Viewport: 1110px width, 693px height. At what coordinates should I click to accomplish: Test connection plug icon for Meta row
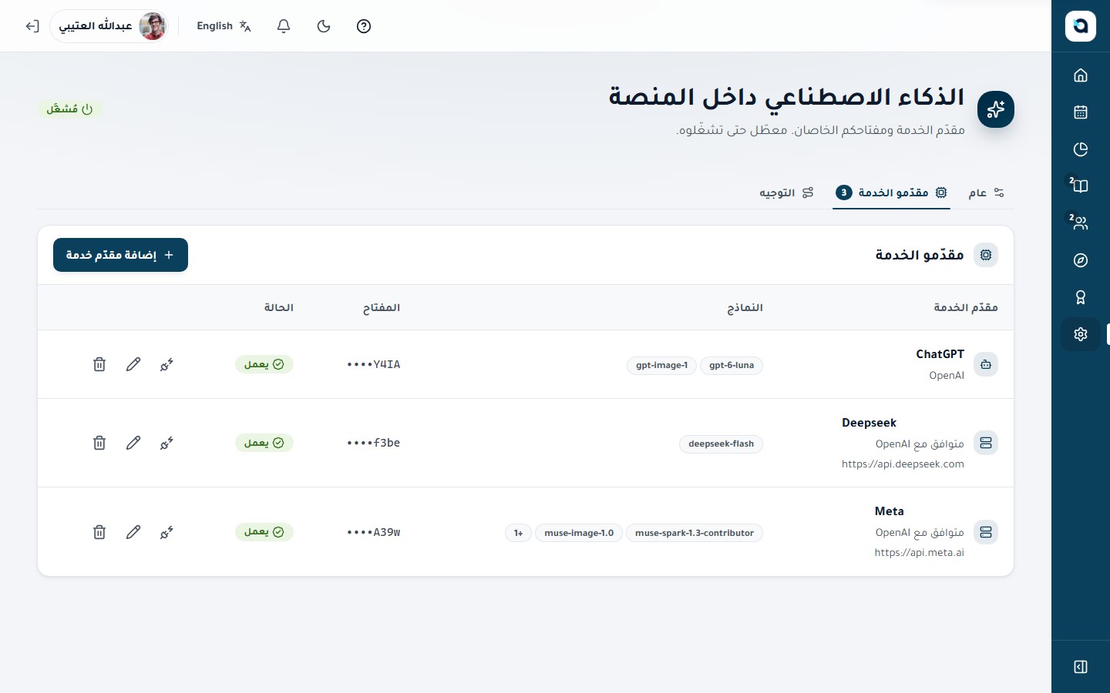pyautogui.click(x=166, y=532)
